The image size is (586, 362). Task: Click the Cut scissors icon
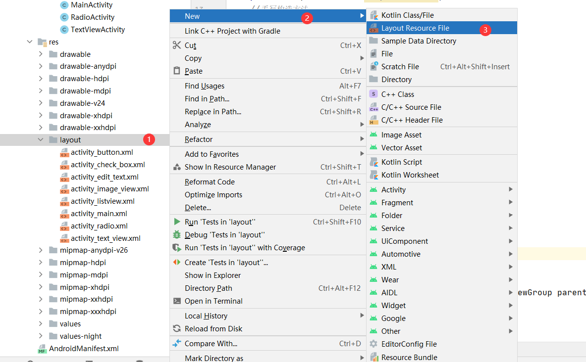177,45
